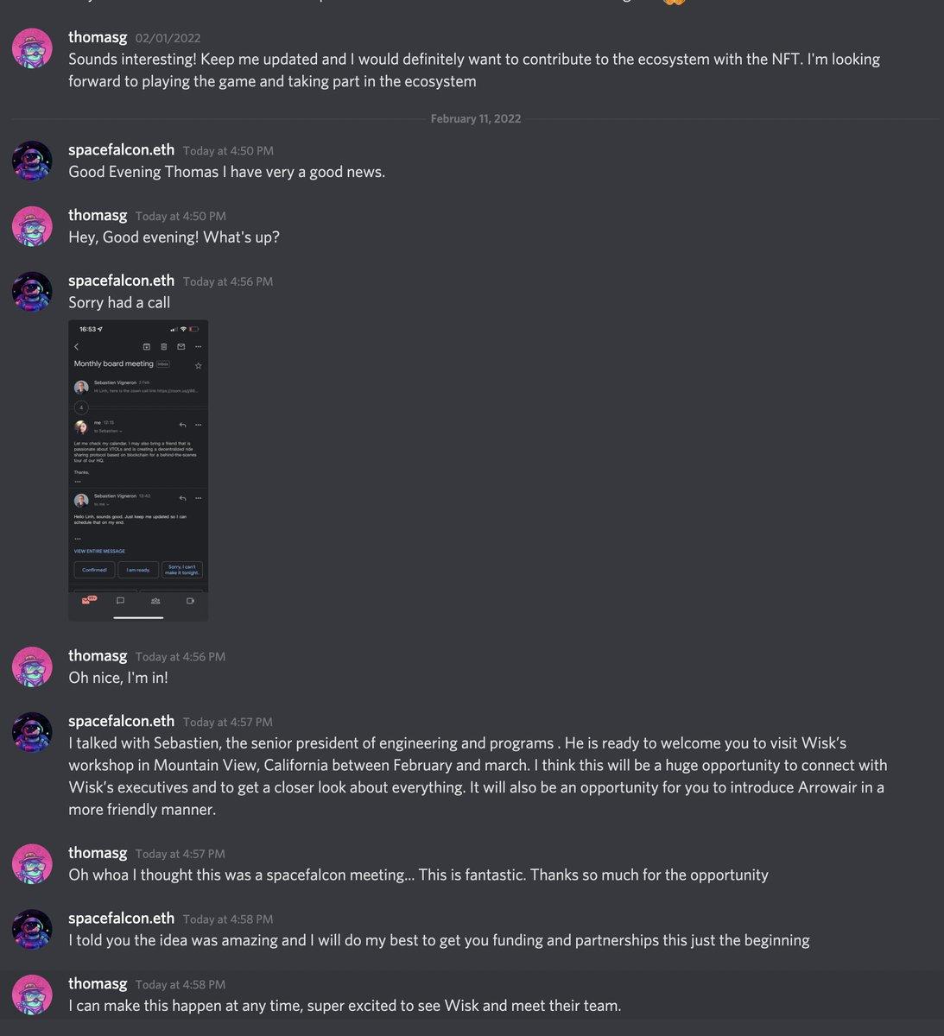The width and height of the screenshot is (944, 1036).
Task: Expand the 4 collapsed messages circle
Action: coord(81,407)
